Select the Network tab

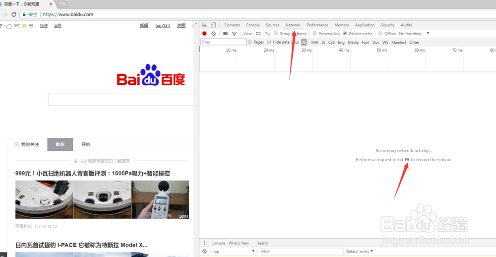293,25
